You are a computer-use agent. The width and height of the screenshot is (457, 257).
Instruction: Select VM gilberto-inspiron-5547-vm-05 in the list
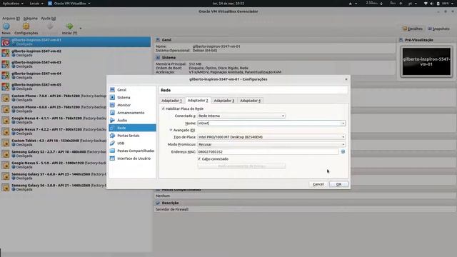(76, 86)
